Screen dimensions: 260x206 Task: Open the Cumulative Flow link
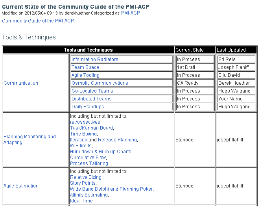(88, 158)
